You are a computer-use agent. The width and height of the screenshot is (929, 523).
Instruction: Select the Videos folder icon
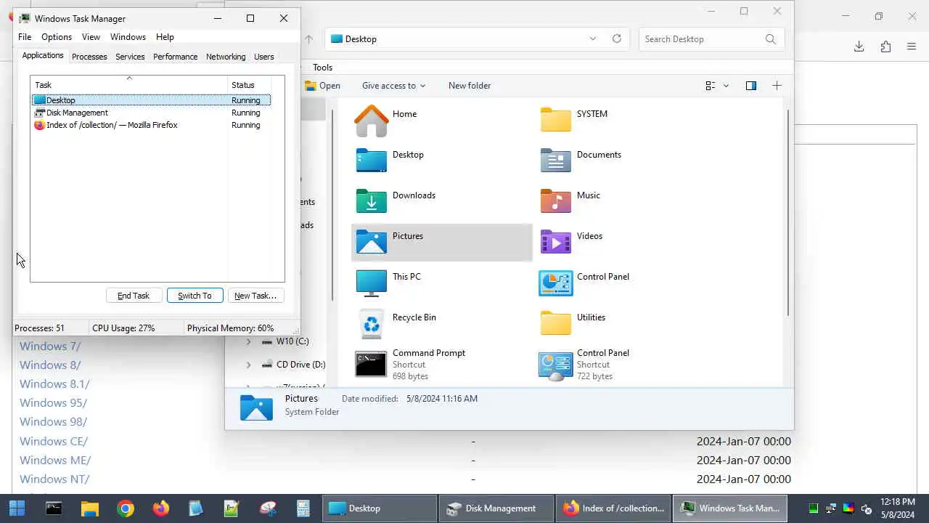(x=555, y=242)
